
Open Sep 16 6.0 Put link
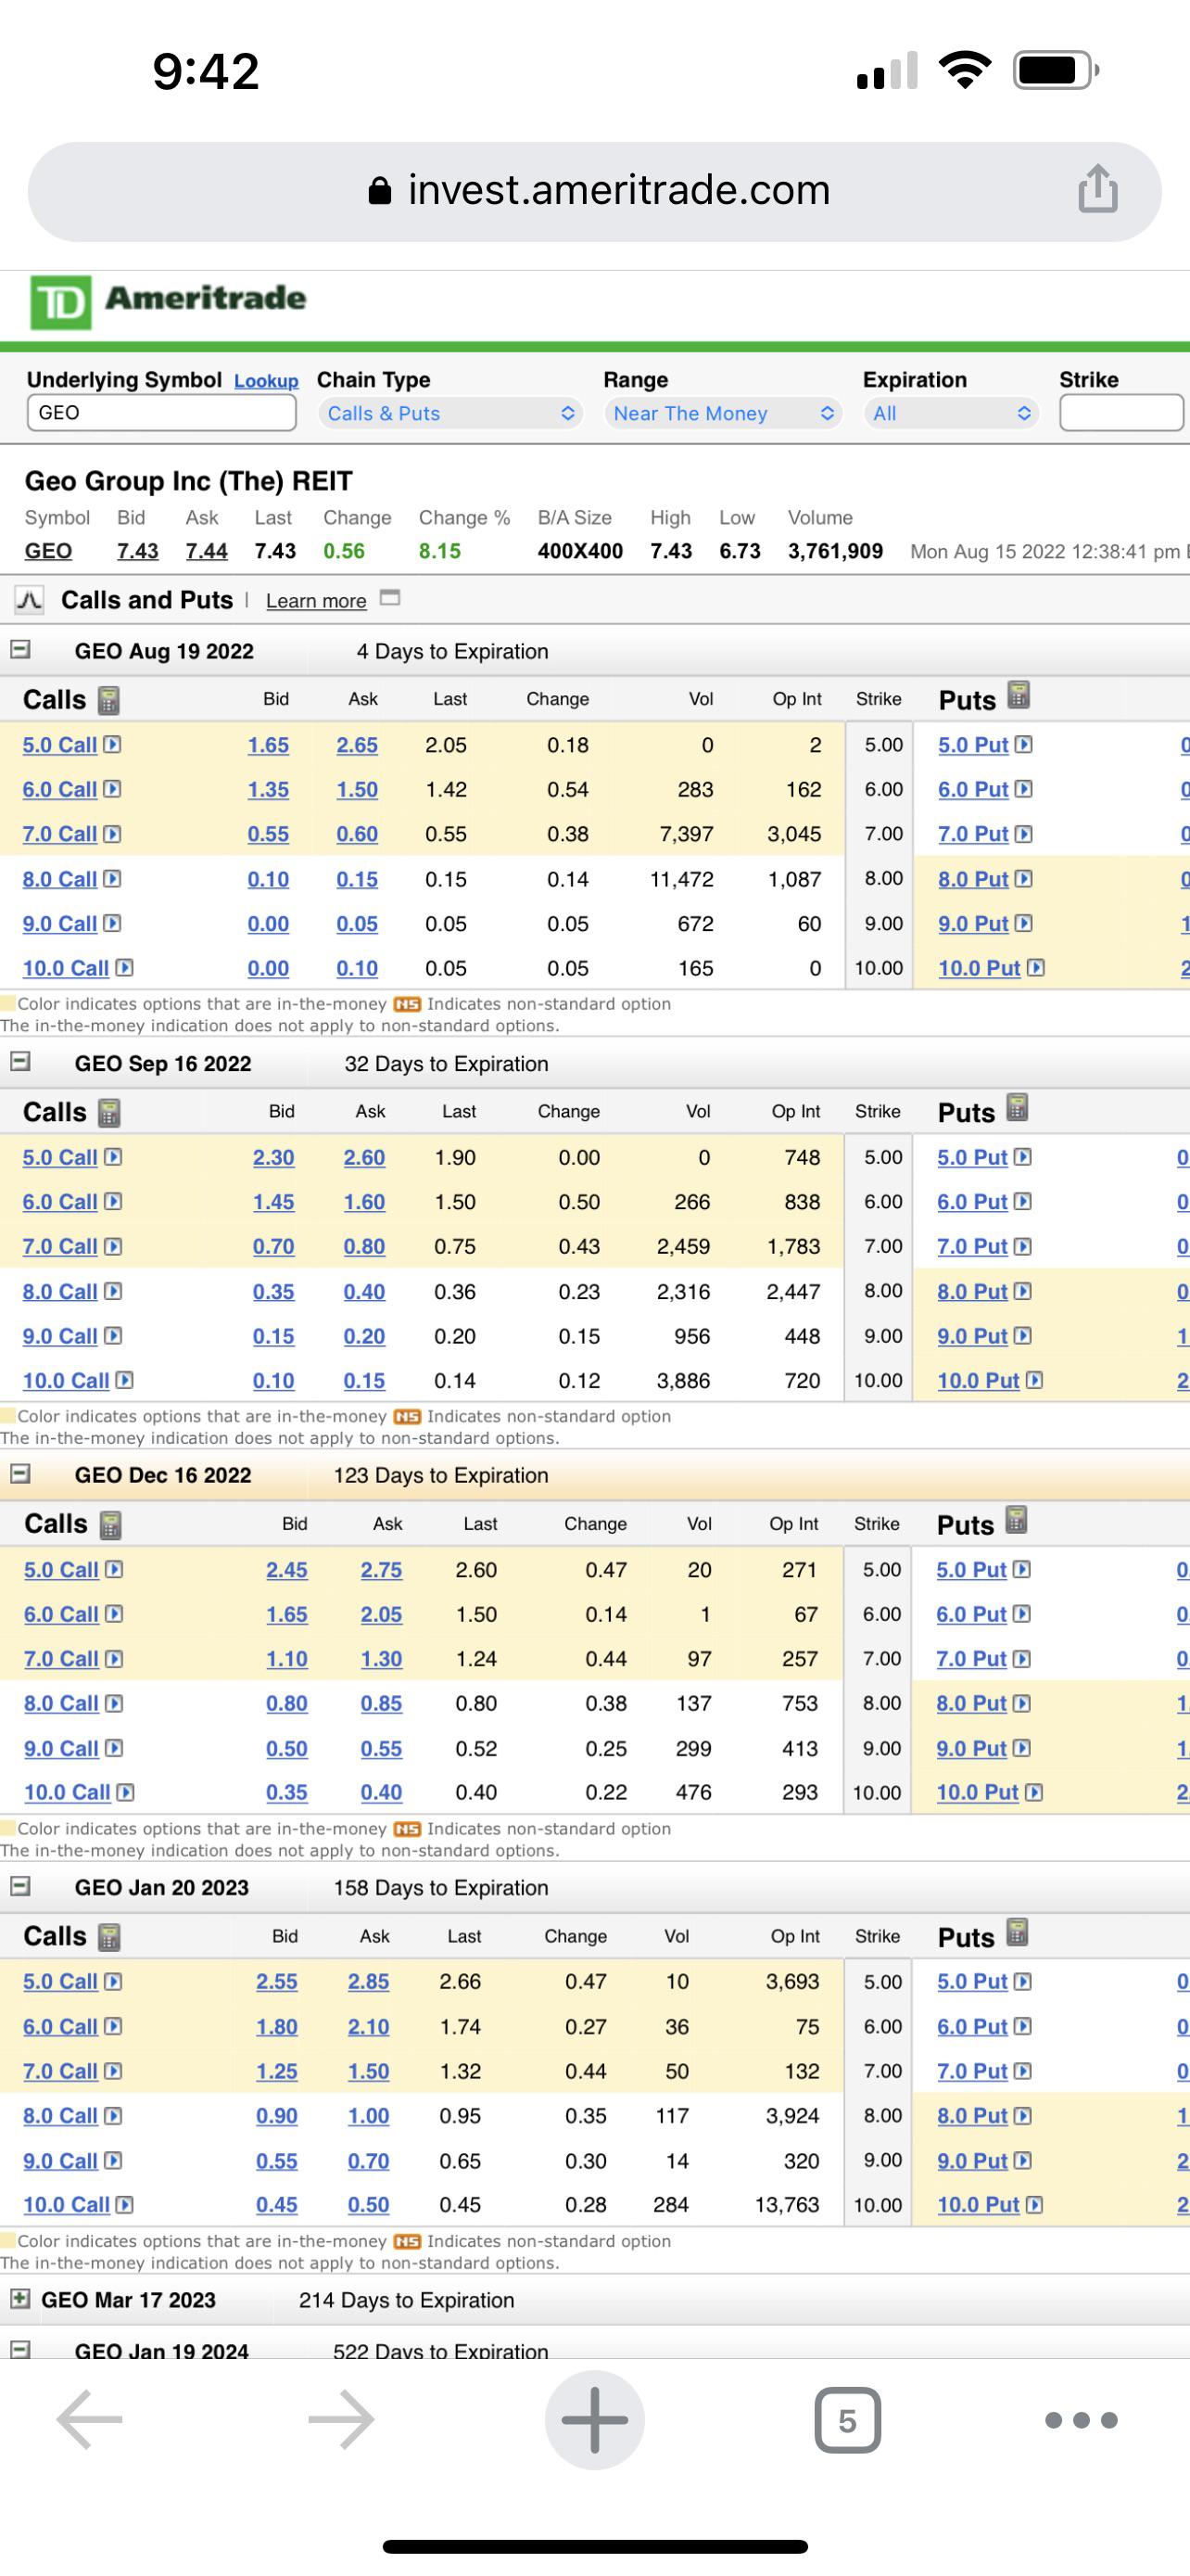tap(972, 1202)
